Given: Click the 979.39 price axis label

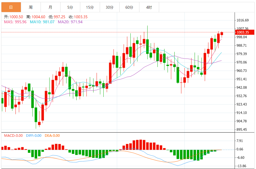Looking at the screenshot, I should pyautogui.click(x=242, y=54).
